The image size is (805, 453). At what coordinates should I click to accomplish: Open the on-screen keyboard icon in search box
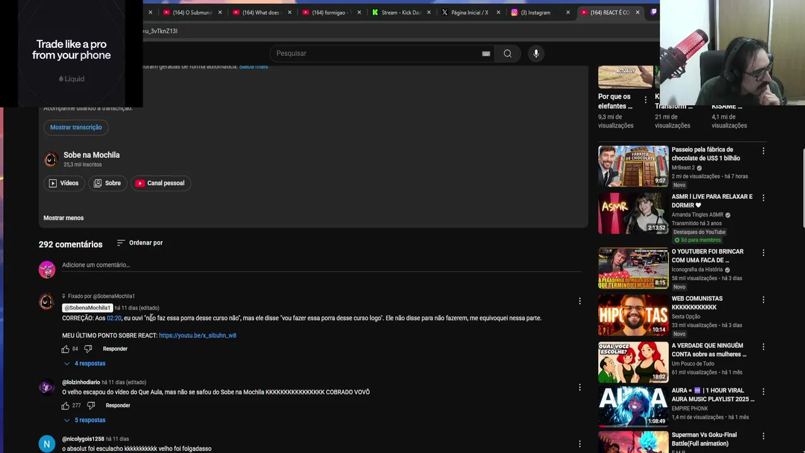[486, 53]
